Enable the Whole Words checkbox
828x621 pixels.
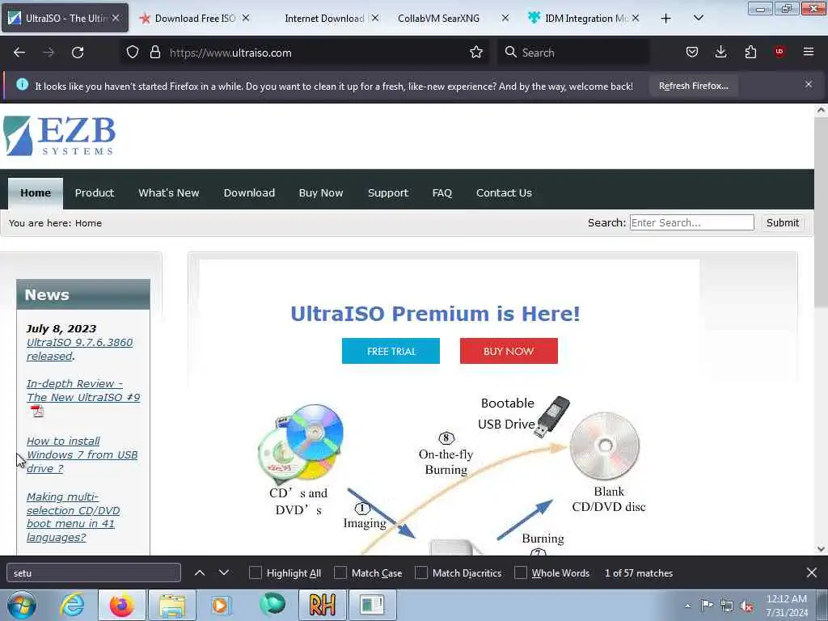(520, 573)
